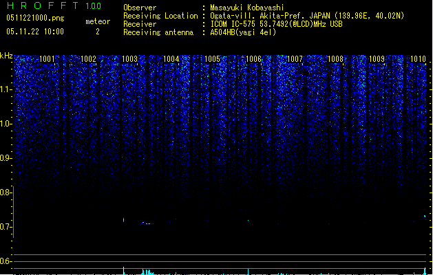The height and width of the screenshot is (275, 433).
Task: Click the yellow intensity spike at 1003
Action: [123, 270]
